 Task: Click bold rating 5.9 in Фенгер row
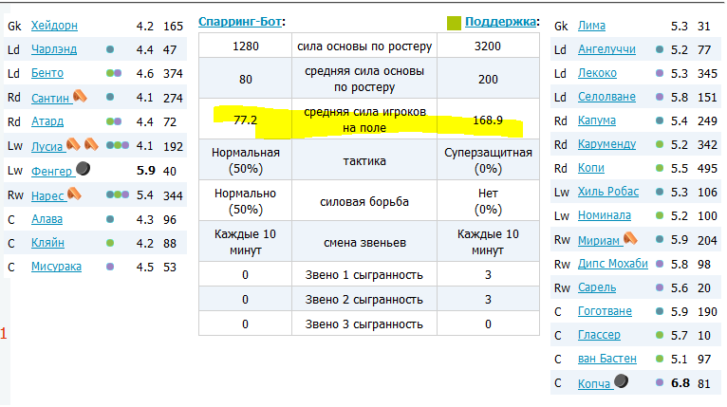click(145, 171)
